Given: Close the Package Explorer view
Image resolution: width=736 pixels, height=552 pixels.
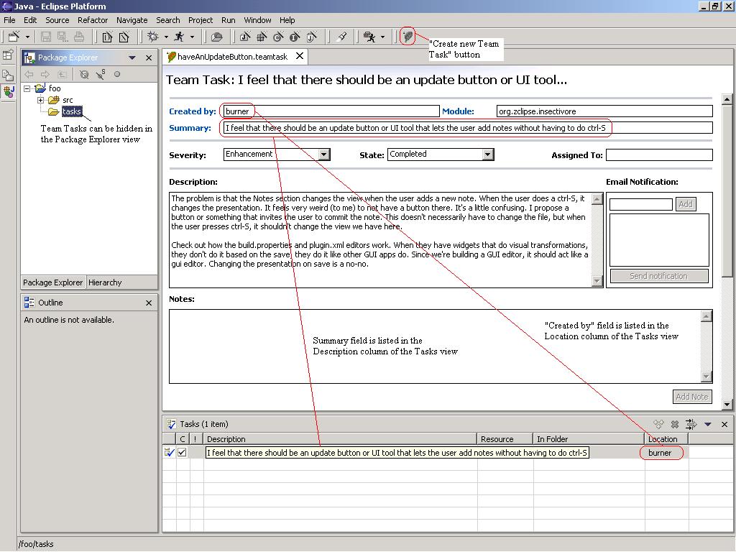Looking at the screenshot, I should [x=149, y=57].
